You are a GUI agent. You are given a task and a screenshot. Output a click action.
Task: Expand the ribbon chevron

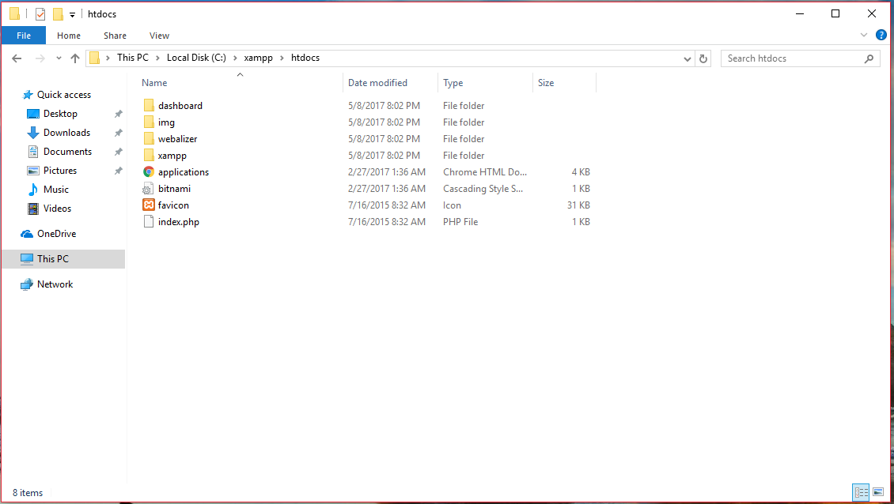click(x=864, y=36)
